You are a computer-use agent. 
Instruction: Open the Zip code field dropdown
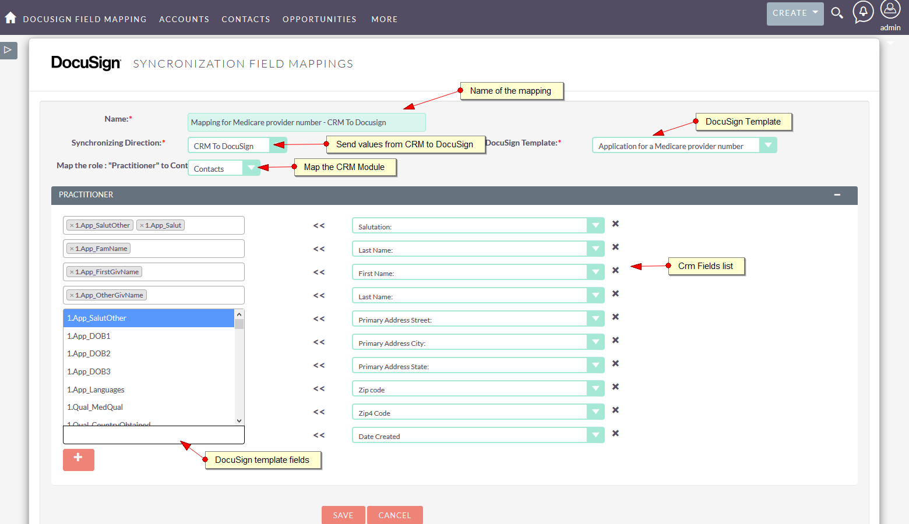[478, 388]
